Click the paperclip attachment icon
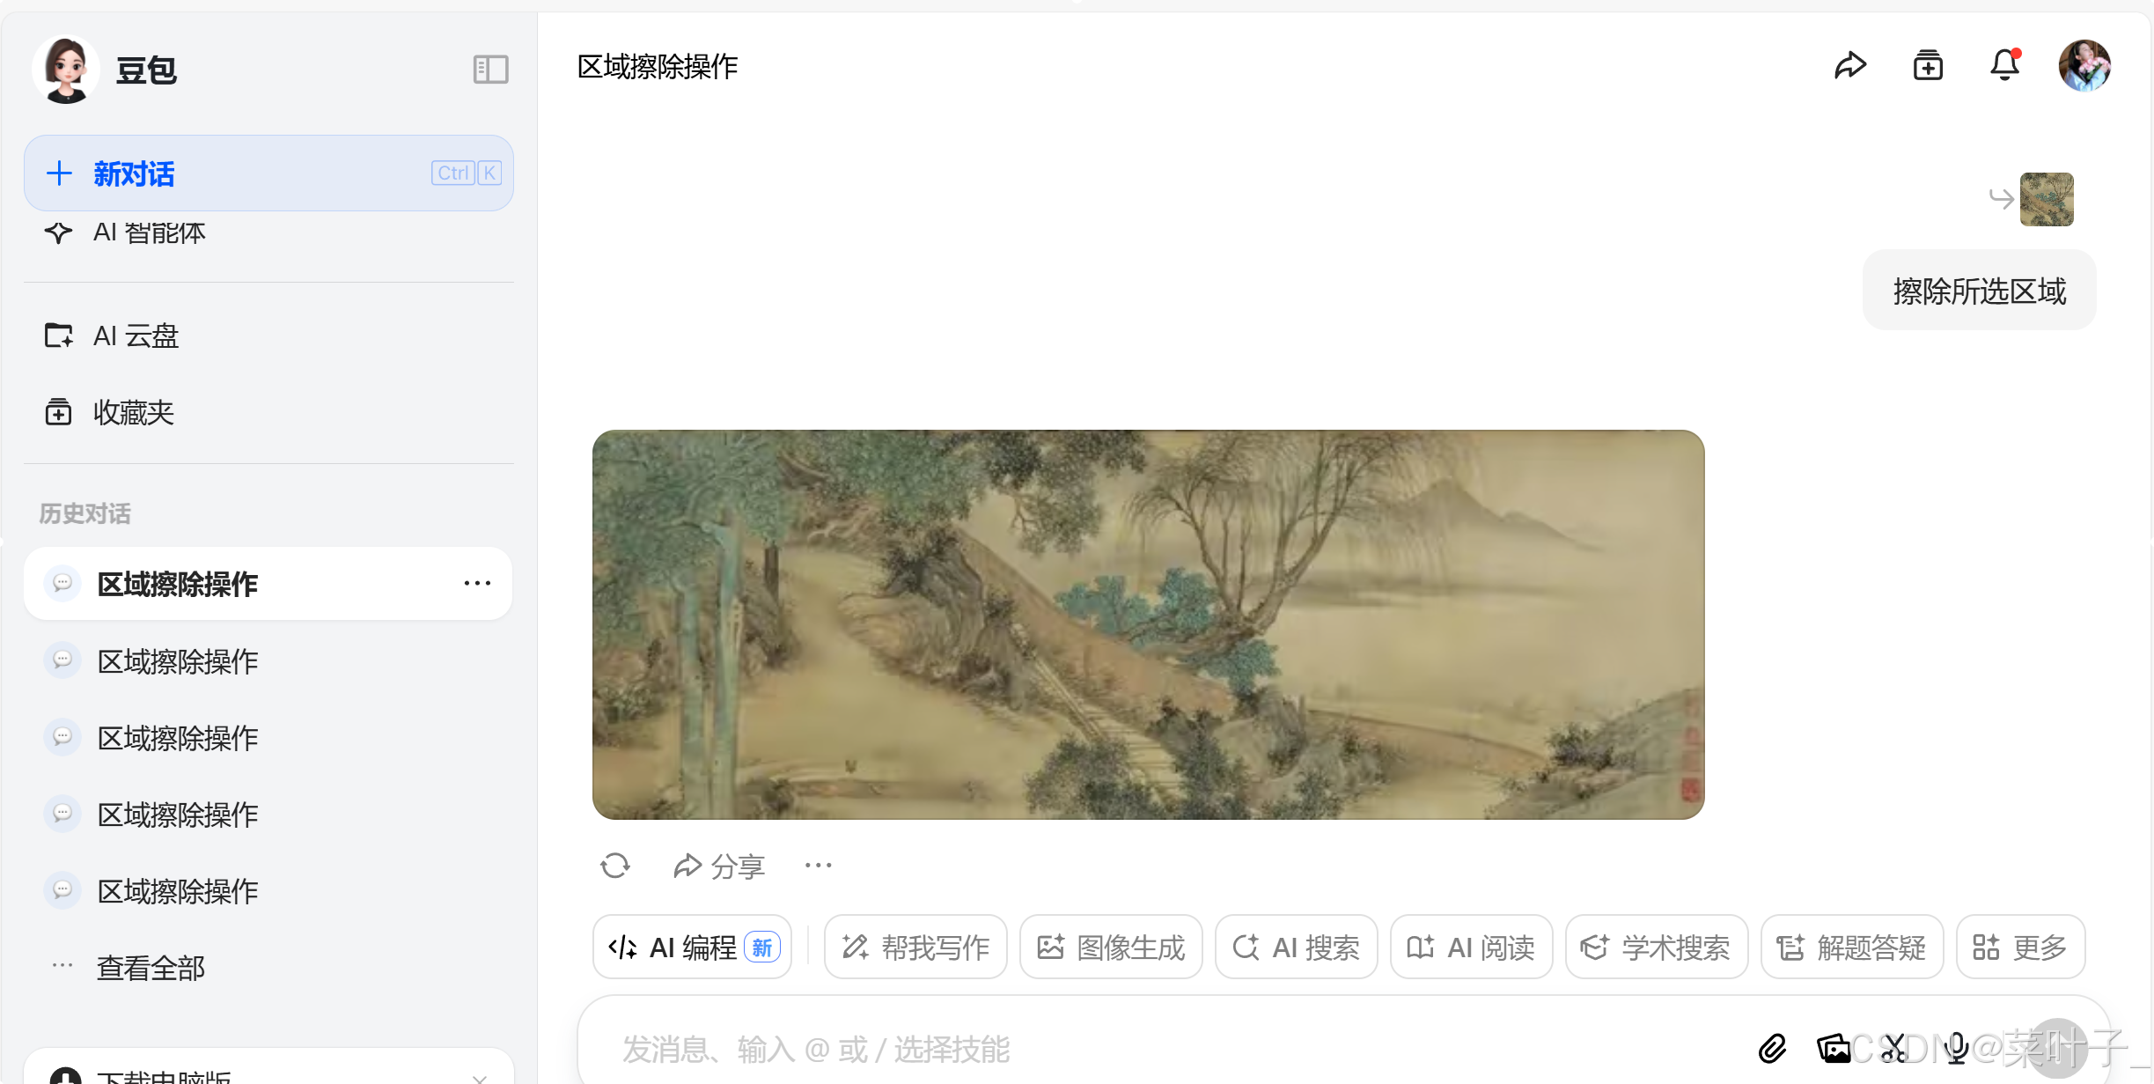This screenshot has height=1084, width=2154. click(x=1772, y=1048)
